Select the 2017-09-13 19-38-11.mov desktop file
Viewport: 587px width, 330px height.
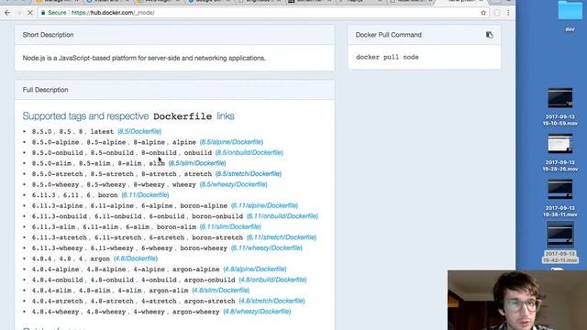tap(560, 198)
